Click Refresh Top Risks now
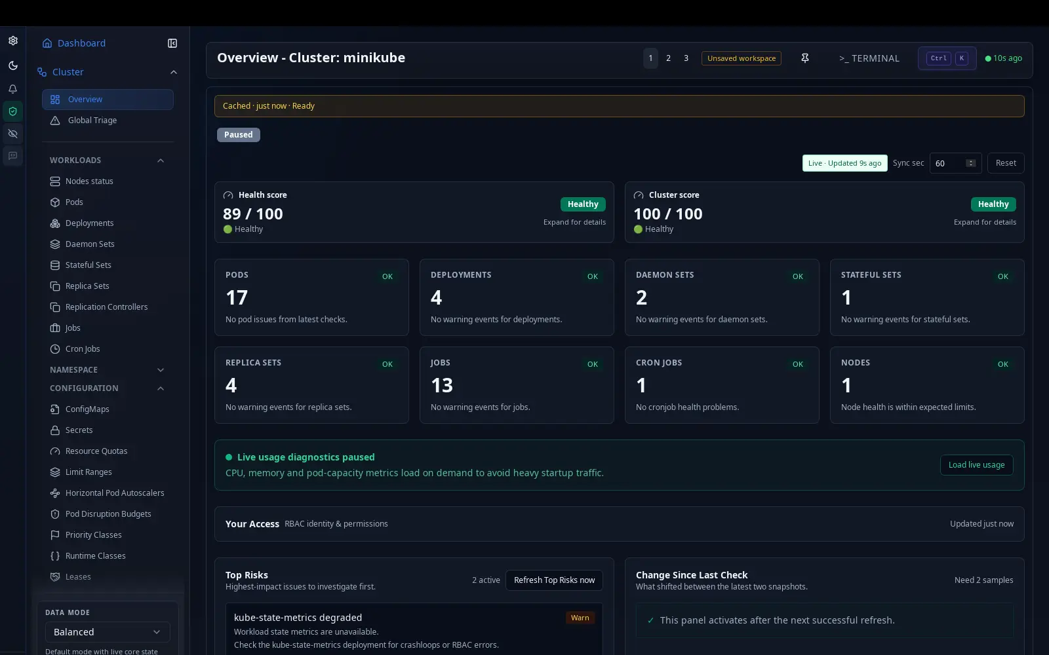1049x655 pixels. point(554,580)
